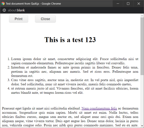Click the page's Close button
Image resolution: width=144 pixels, height=128 pixels.
[45, 19]
